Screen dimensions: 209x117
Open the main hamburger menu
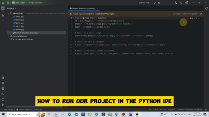(8, 3)
